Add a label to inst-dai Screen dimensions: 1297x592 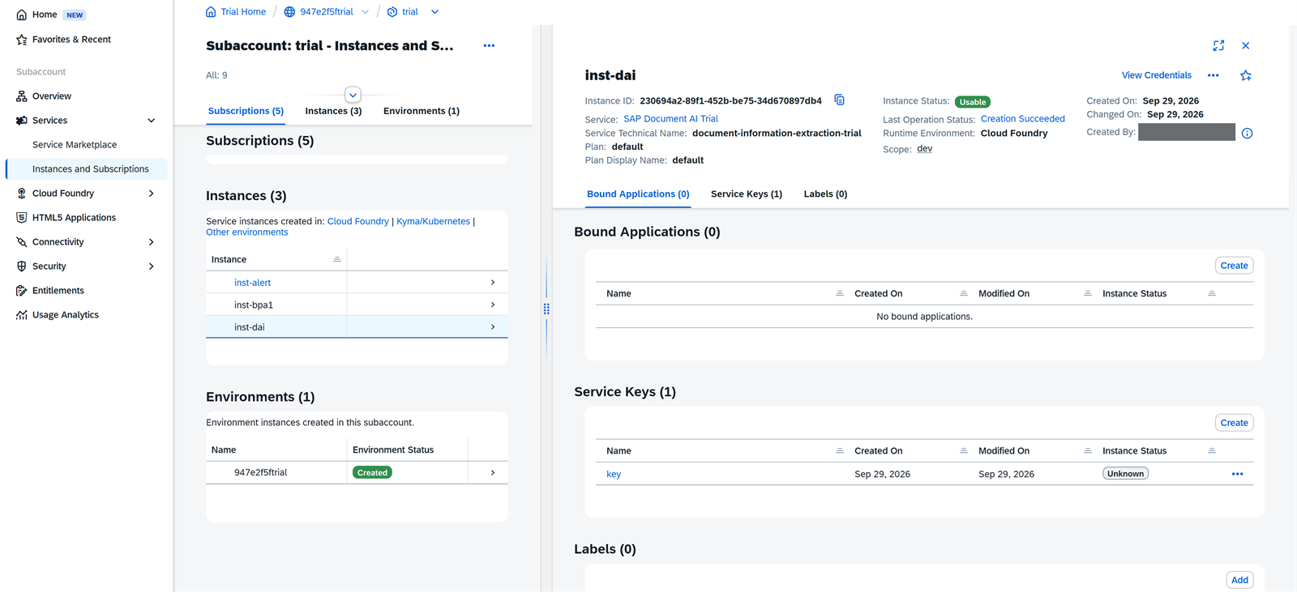pos(1239,580)
